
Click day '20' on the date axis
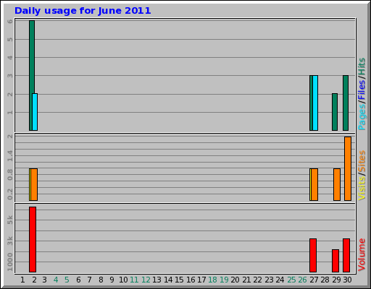click(x=235, y=280)
